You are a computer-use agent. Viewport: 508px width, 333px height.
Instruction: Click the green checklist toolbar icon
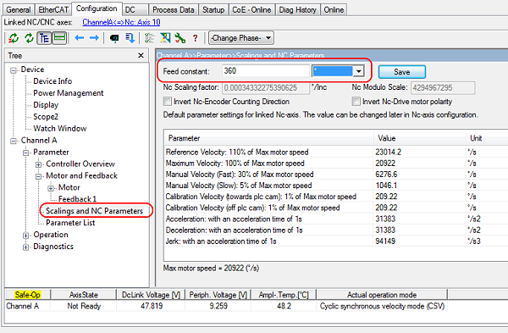(x=149, y=38)
